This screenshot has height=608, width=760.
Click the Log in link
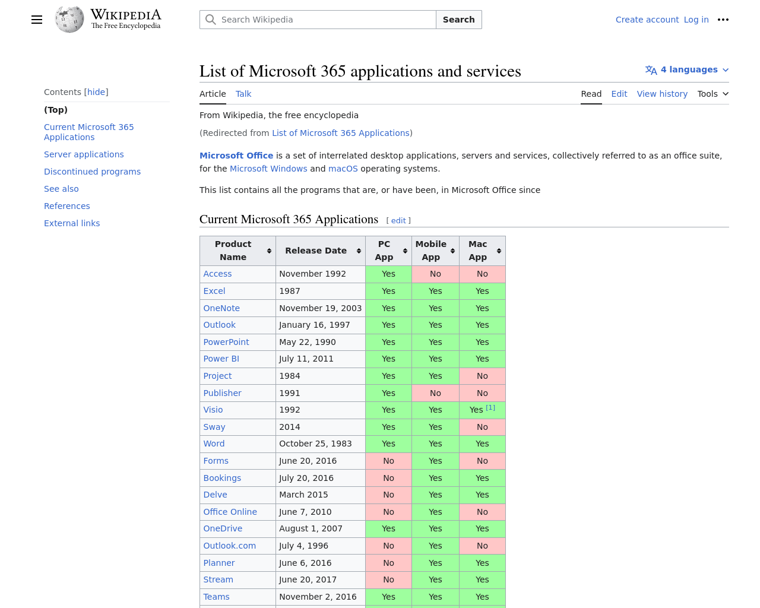coord(696,20)
